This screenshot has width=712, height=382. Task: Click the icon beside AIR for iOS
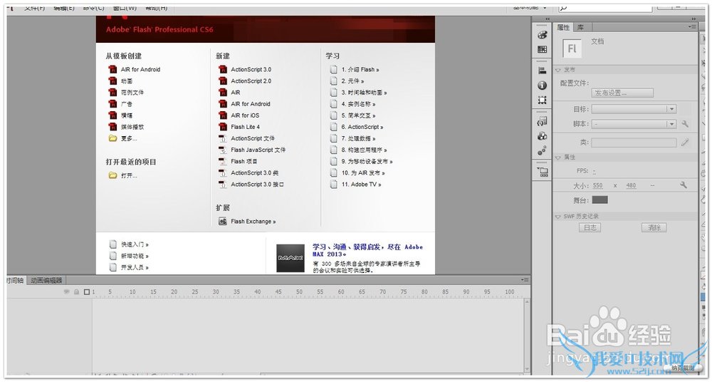[x=222, y=115]
